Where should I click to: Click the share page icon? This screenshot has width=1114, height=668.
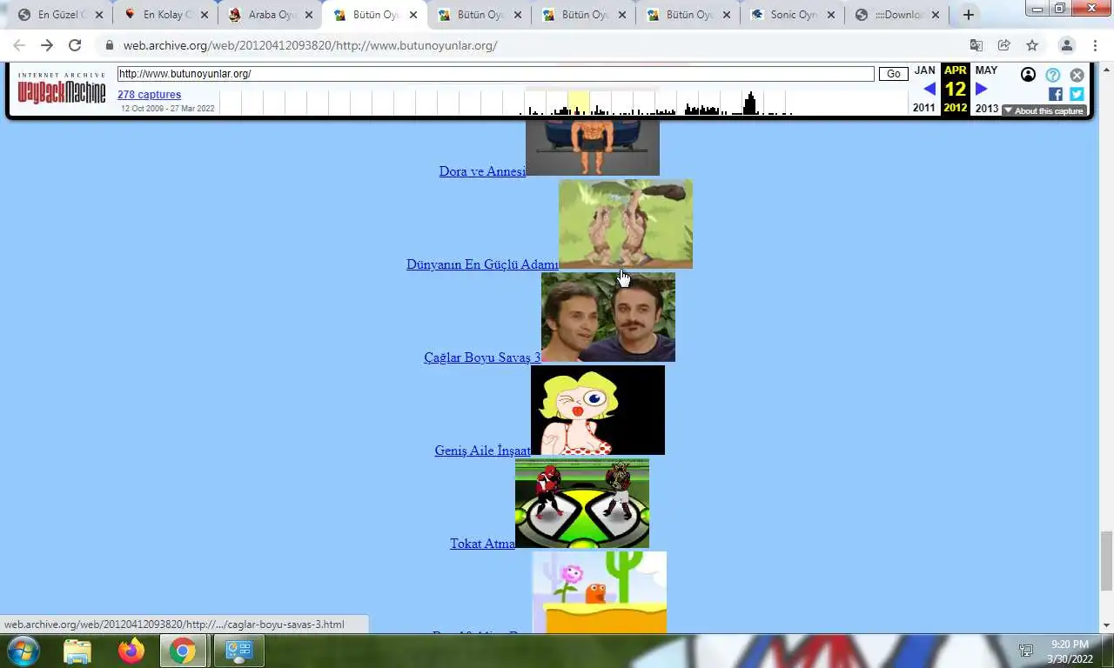pyautogui.click(x=1004, y=45)
